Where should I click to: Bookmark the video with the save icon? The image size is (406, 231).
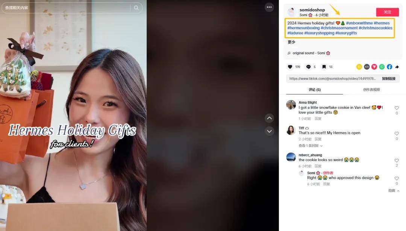click(x=324, y=67)
